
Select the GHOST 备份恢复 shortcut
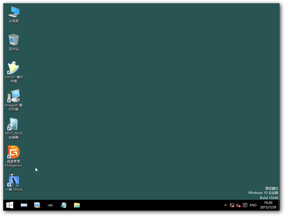point(14,72)
